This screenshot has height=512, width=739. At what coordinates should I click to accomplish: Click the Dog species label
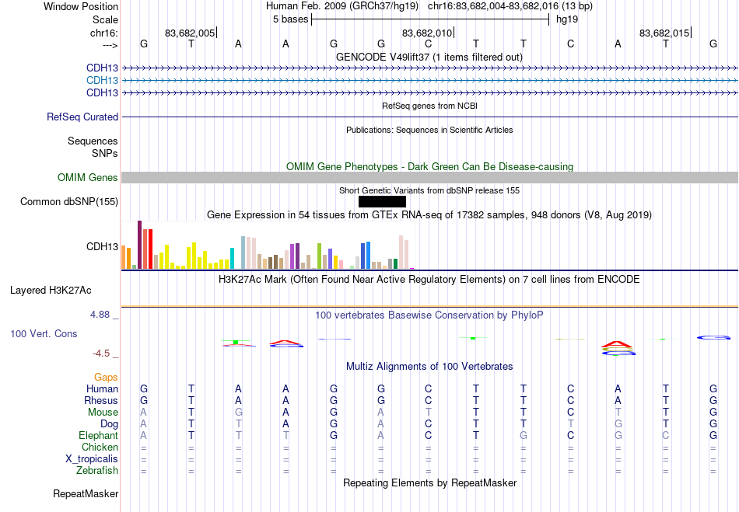pos(110,424)
